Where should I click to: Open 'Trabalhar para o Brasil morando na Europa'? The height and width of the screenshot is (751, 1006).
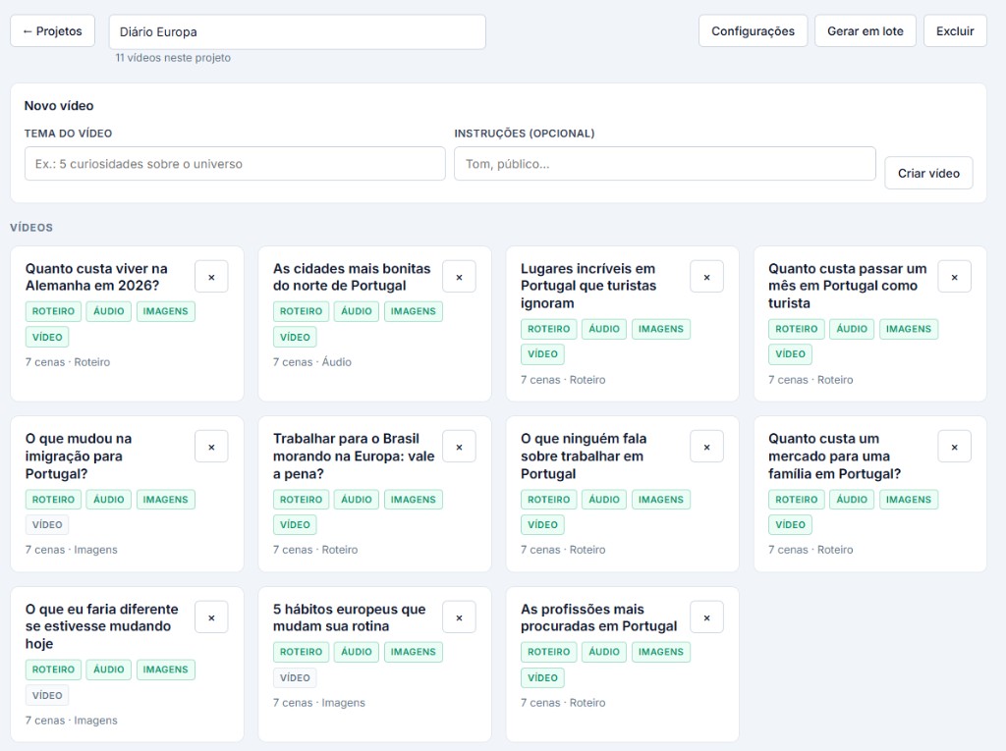[x=354, y=456]
